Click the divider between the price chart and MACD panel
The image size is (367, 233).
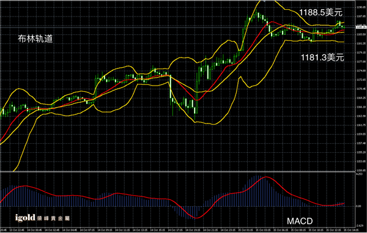[177, 172]
